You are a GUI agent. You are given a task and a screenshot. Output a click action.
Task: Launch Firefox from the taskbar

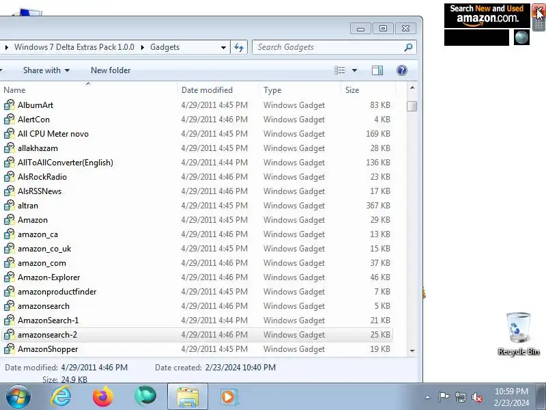tap(103, 397)
